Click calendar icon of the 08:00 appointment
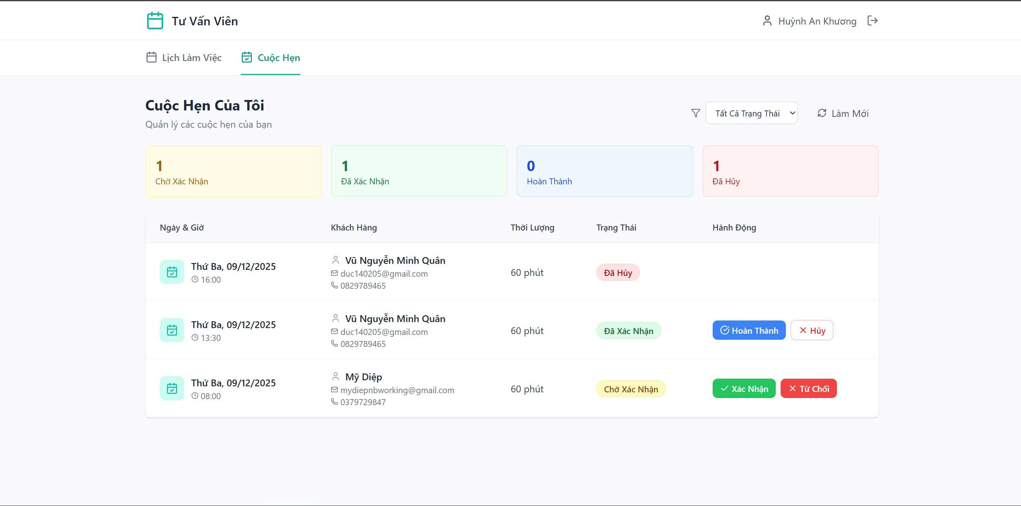 tap(172, 388)
